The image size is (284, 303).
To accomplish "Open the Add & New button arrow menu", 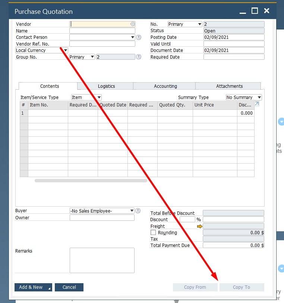I will (x=49, y=288).
